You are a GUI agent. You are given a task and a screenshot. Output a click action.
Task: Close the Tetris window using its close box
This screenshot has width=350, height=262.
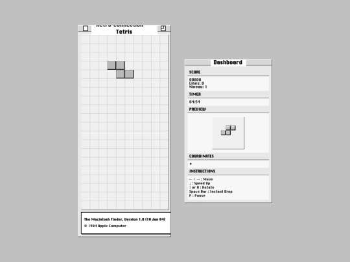point(86,28)
